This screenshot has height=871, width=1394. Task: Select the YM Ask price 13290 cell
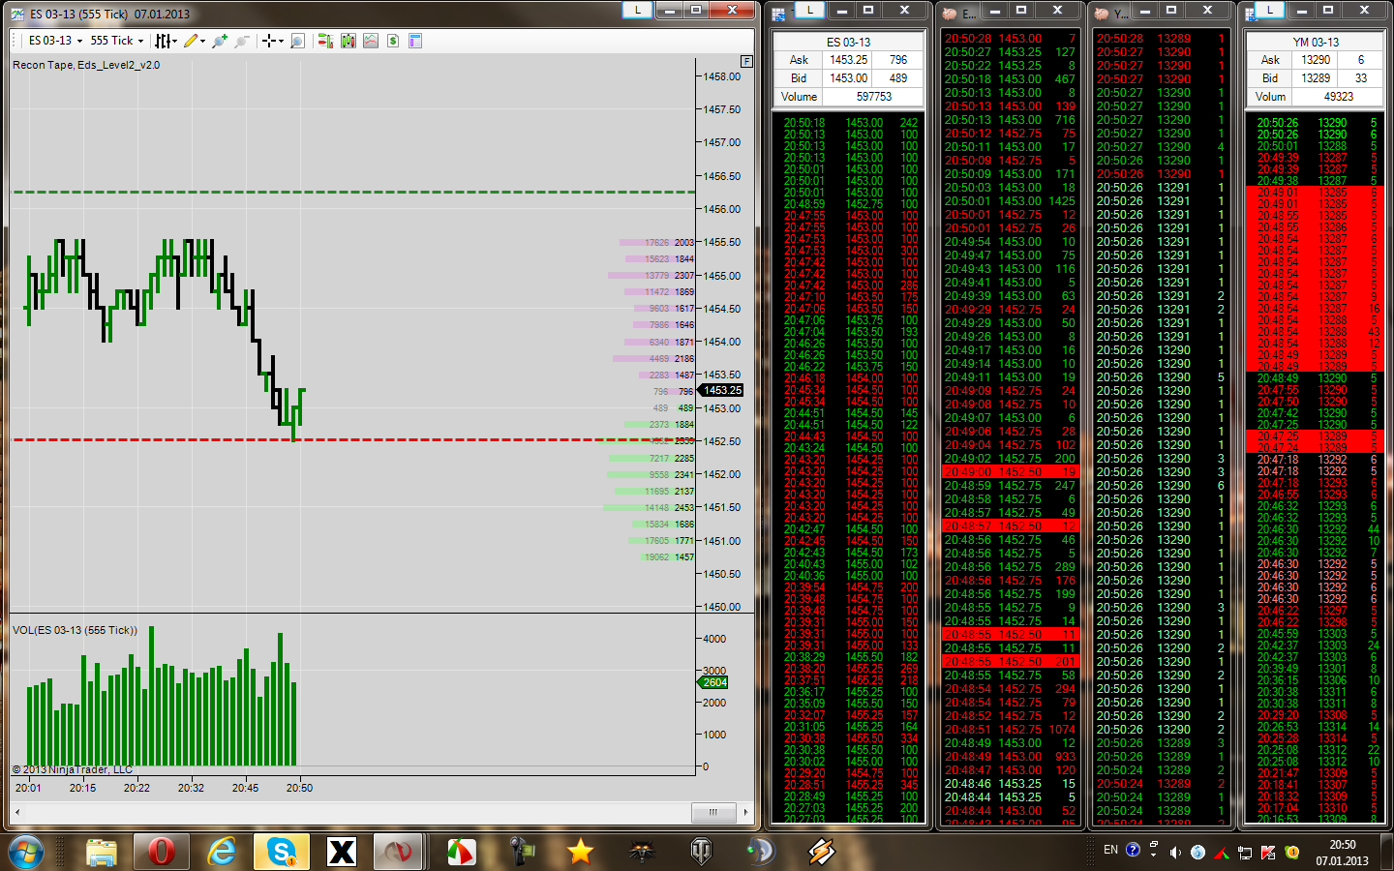click(1316, 60)
